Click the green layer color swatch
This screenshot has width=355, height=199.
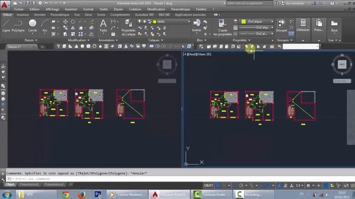155,22
